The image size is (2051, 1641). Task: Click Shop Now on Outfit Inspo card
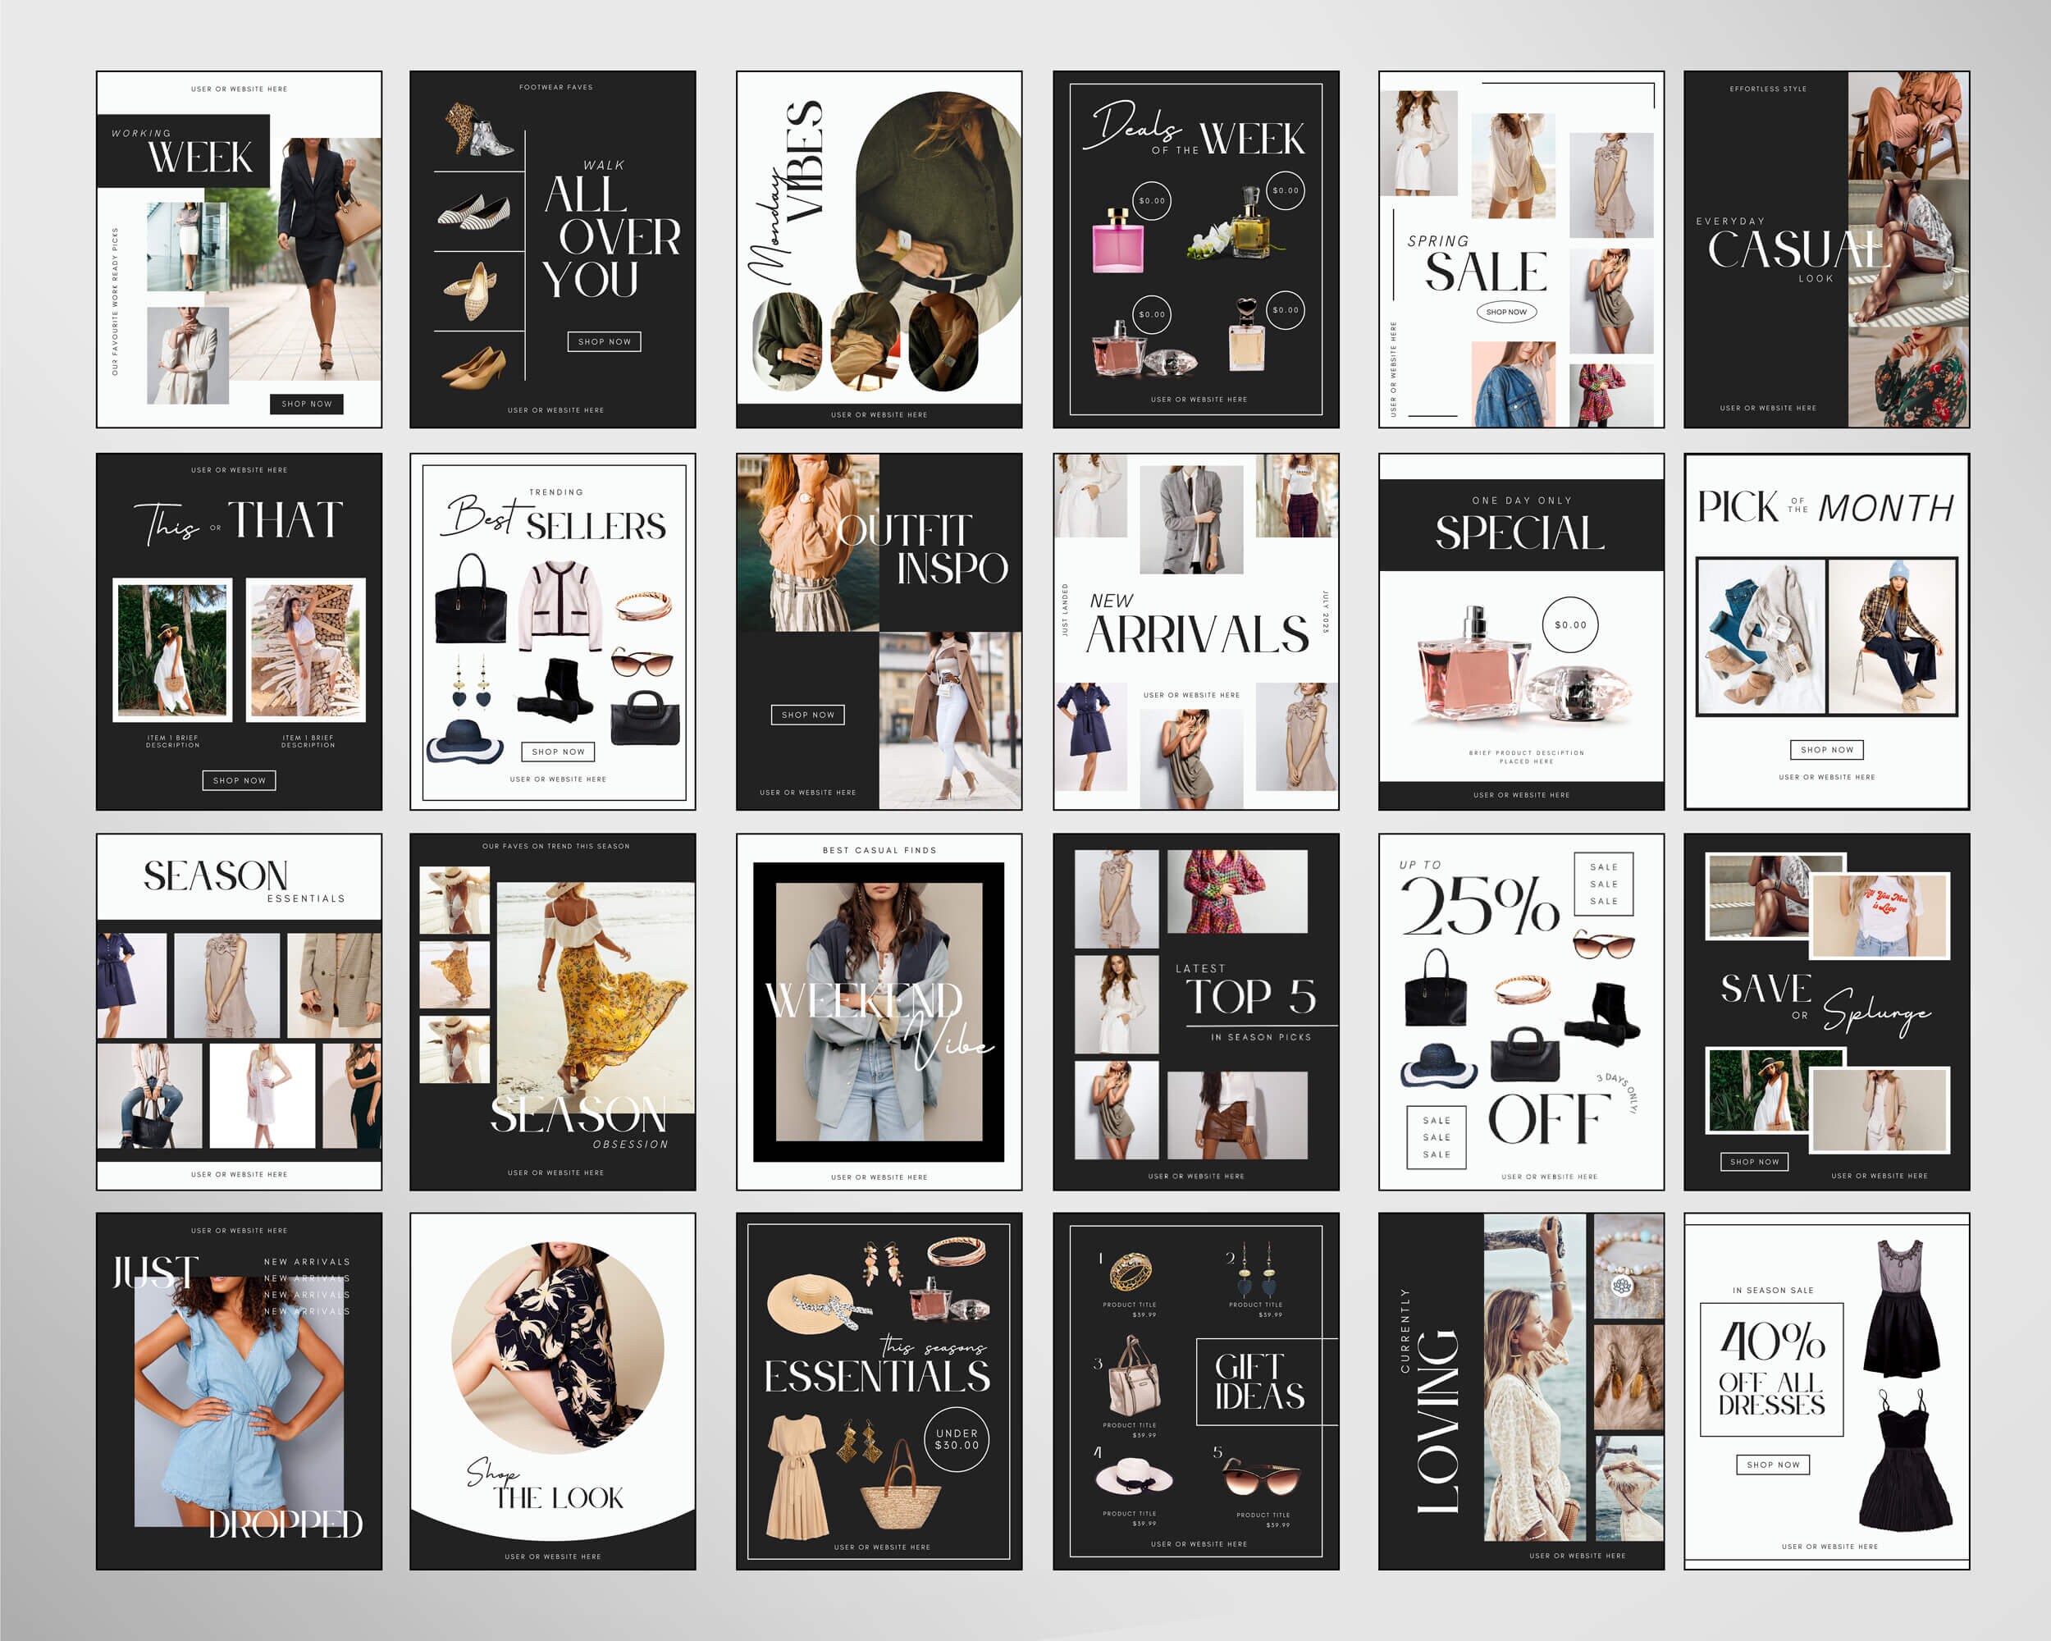coord(807,715)
